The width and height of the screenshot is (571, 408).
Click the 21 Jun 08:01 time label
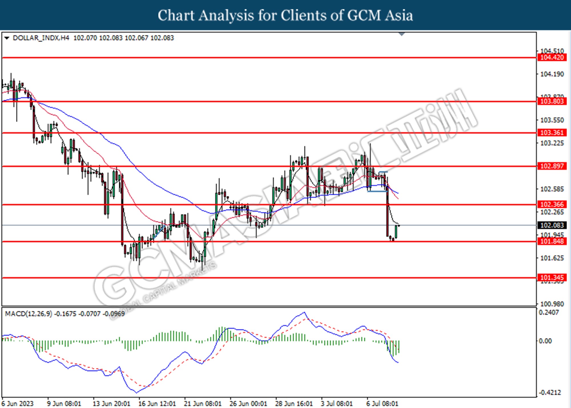pos(203,403)
